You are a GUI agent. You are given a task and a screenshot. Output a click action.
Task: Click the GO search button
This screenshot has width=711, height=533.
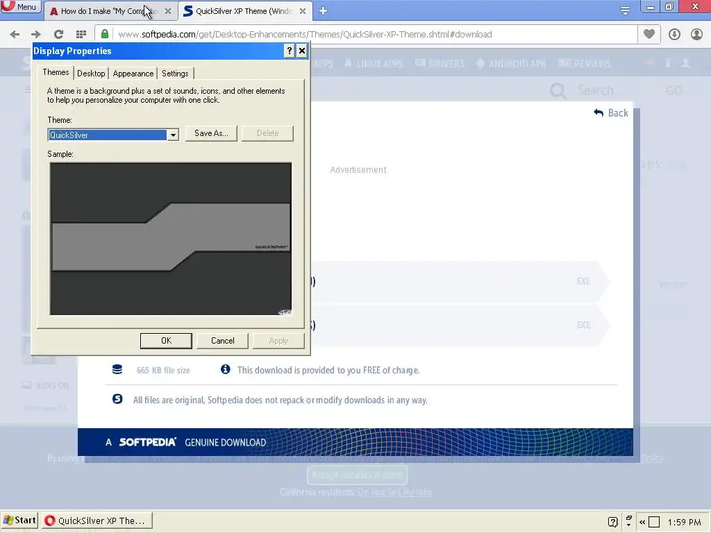pyautogui.click(x=674, y=91)
